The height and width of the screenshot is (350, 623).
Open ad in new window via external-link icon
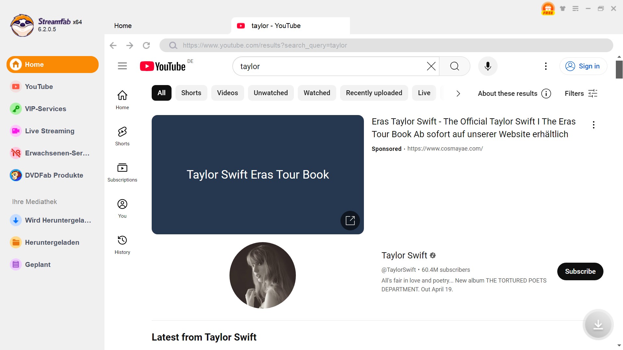[x=350, y=221]
